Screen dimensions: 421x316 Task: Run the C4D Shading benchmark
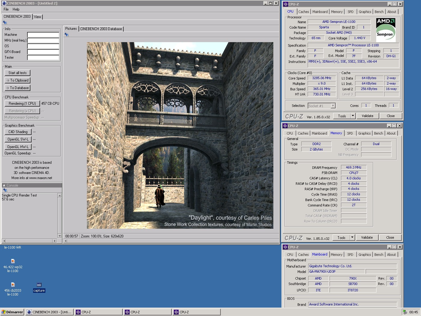[18, 132]
